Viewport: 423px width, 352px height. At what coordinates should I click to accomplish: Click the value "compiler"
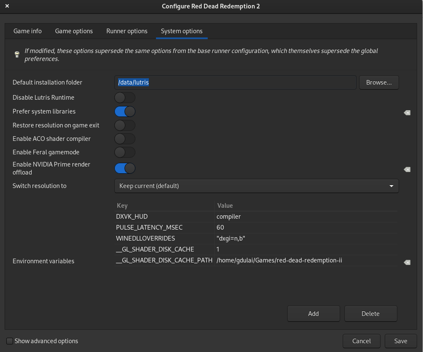click(306, 217)
